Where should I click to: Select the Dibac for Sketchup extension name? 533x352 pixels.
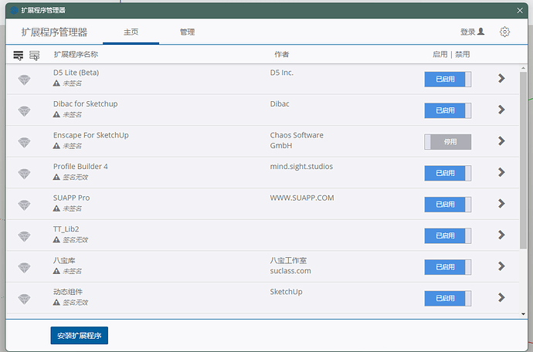coord(85,104)
